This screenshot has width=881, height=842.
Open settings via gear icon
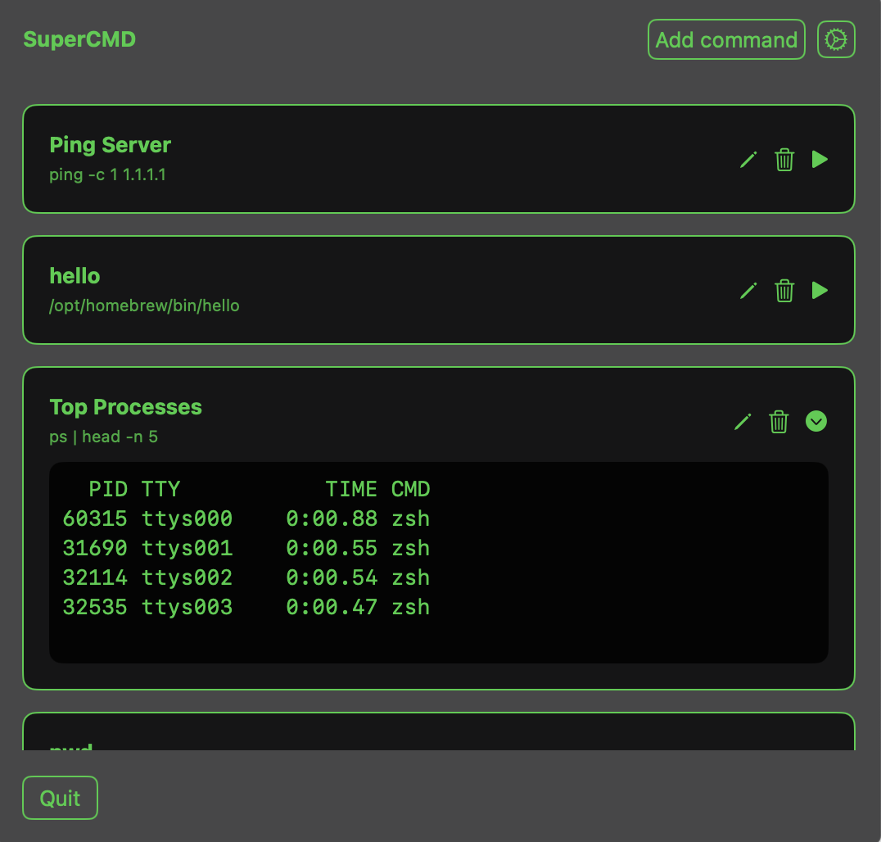[836, 39]
